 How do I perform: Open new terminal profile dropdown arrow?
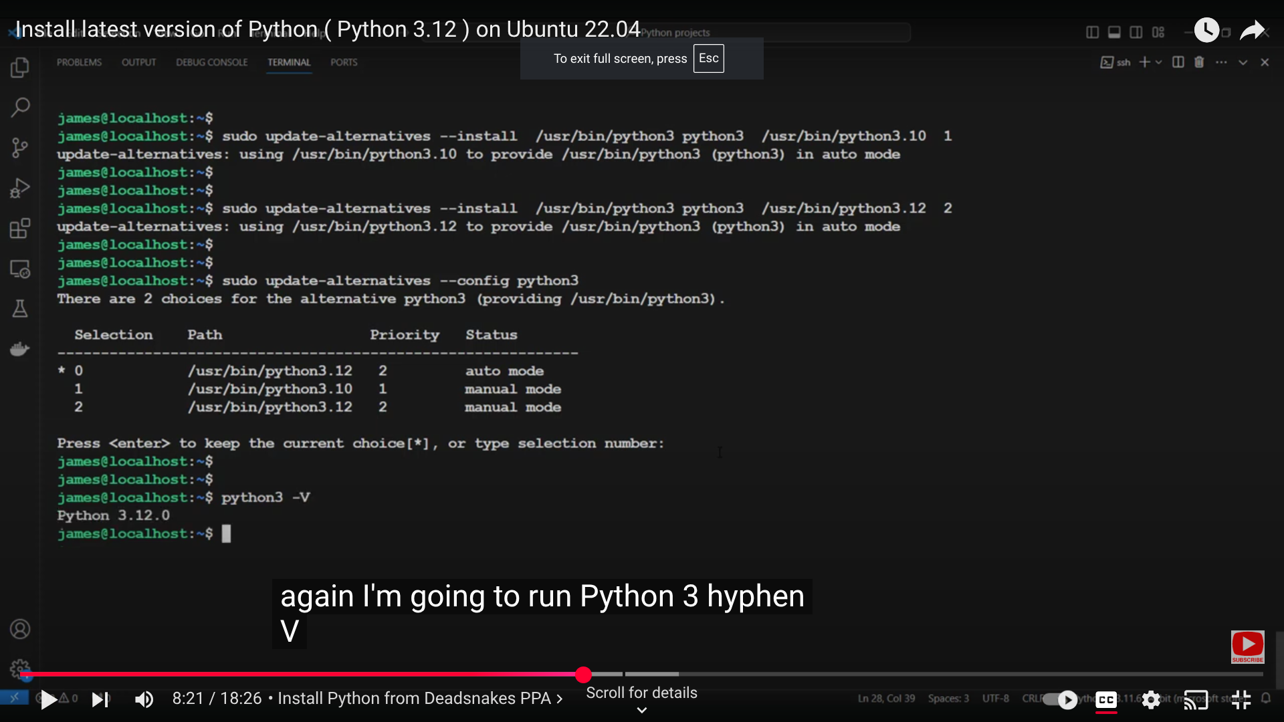coord(1159,62)
